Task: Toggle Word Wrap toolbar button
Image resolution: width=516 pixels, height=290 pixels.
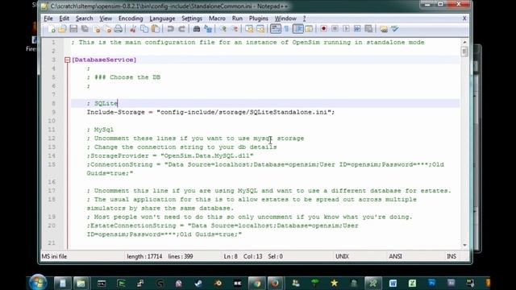Action: (x=276, y=29)
